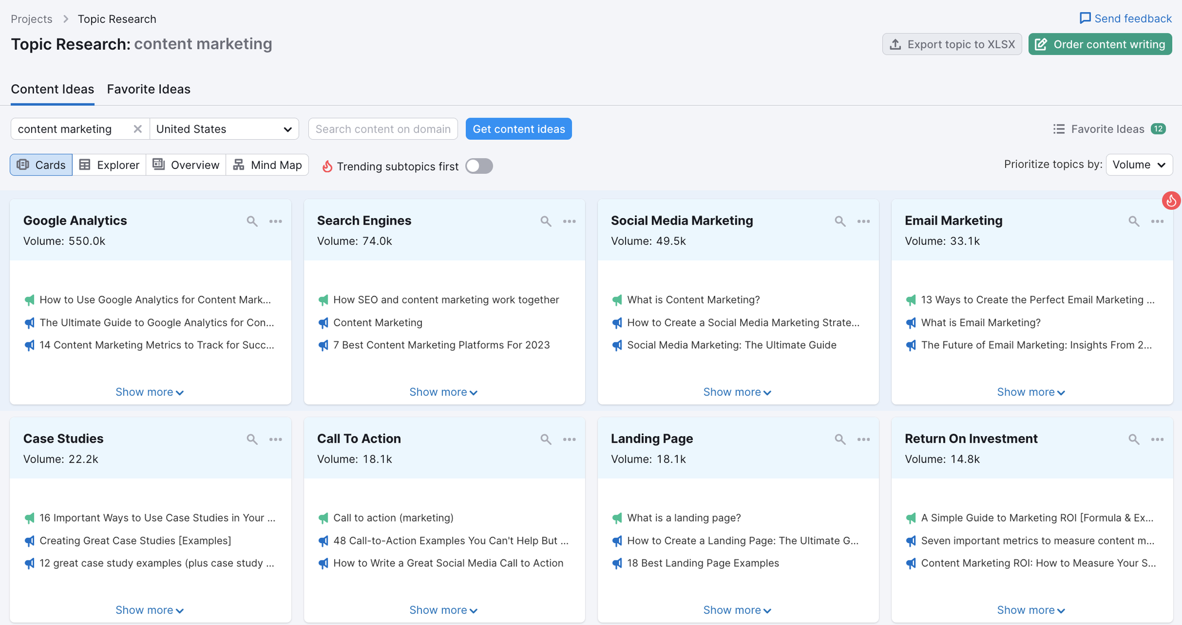Open the Prioritize topics by Volume dropdown
This screenshot has height=625, width=1182.
pyautogui.click(x=1139, y=164)
